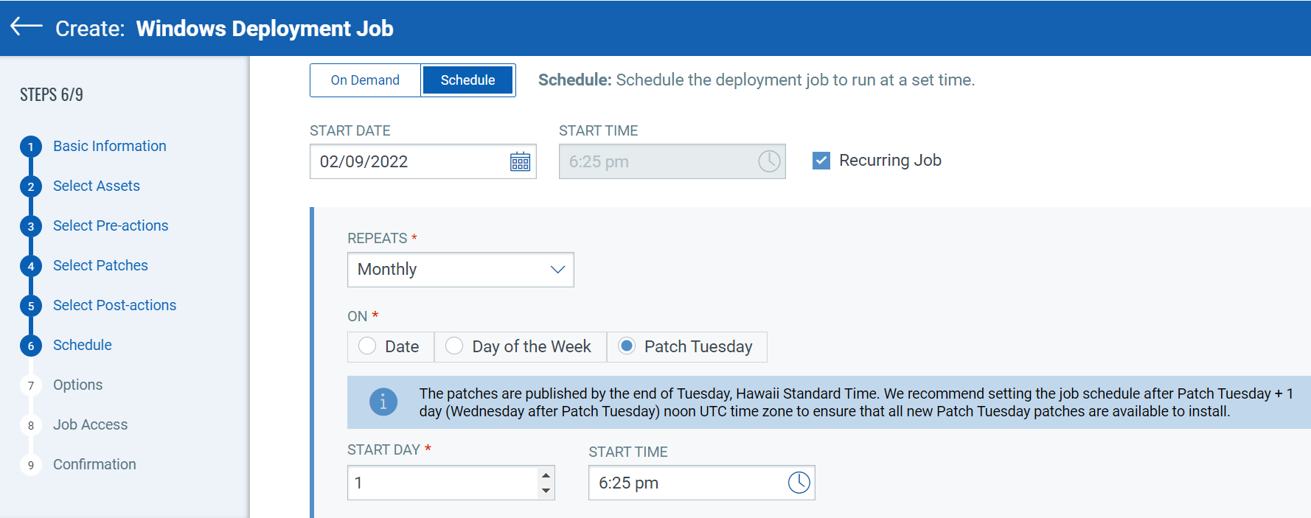Image resolution: width=1311 pixels, height=518 pixels.
Task: Open the calendar picker for start date
Action: point(521,161)
